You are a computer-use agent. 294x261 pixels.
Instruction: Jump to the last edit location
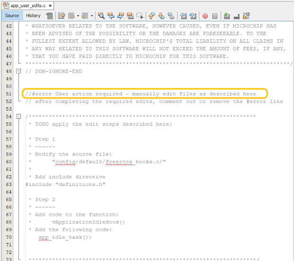(x=62, y=16)
